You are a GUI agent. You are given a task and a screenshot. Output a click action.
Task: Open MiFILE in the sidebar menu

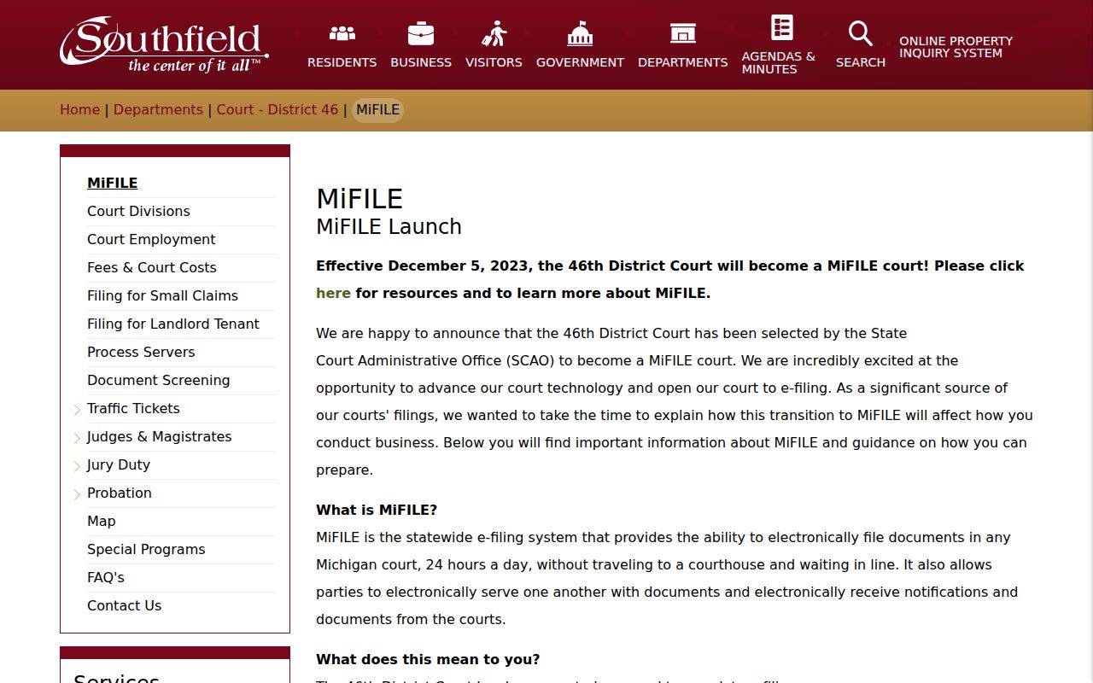[x=112, y=183]
